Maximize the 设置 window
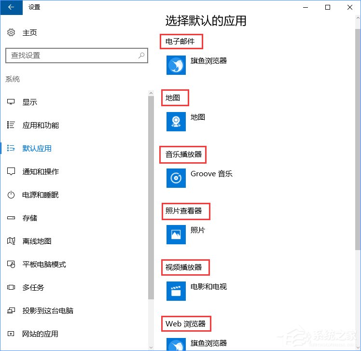 328,7
